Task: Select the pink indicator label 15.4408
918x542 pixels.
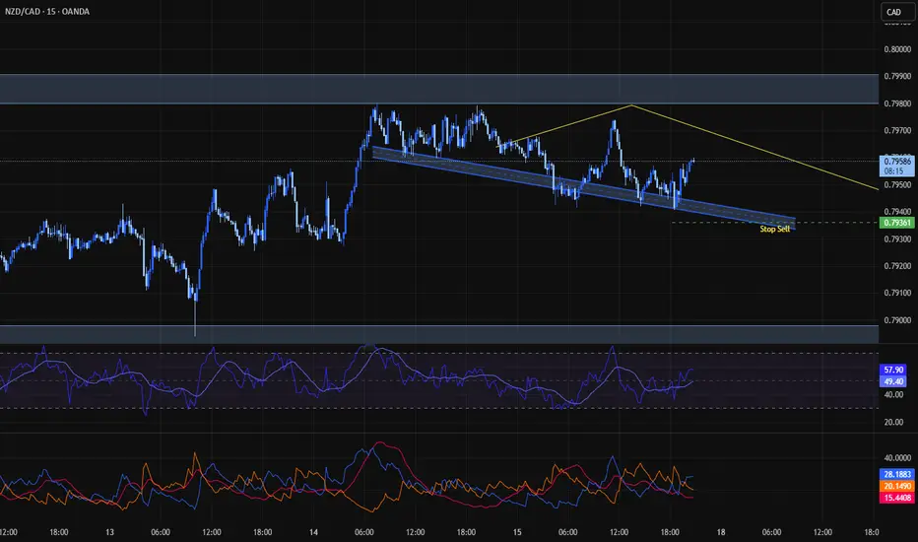Action: click(x=897, y=498)
